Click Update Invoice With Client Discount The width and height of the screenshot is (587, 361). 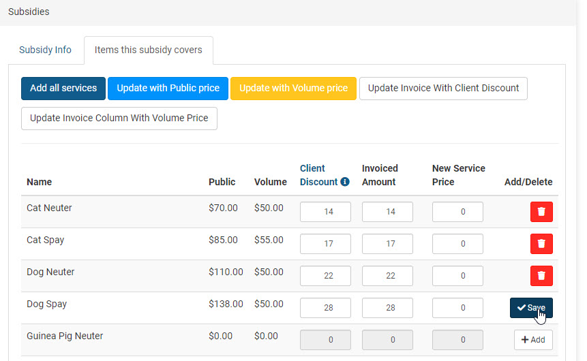(x=443, y=88)
